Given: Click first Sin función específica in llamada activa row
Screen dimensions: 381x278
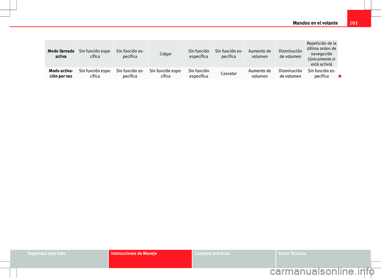Looking at the screenshot, I should [x=95, y=54].
